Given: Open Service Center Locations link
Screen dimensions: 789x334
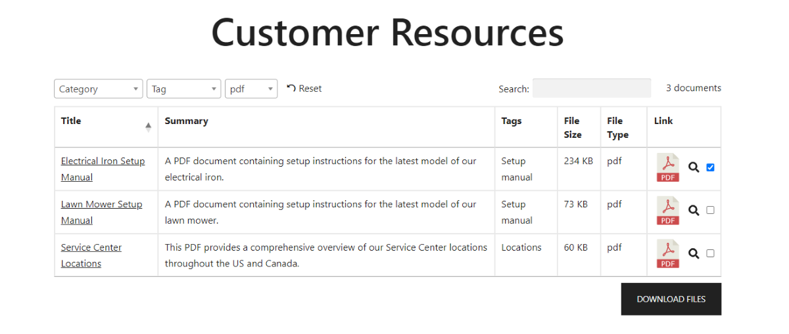Looking at the screenshot, I should click(x=91, y=255).
